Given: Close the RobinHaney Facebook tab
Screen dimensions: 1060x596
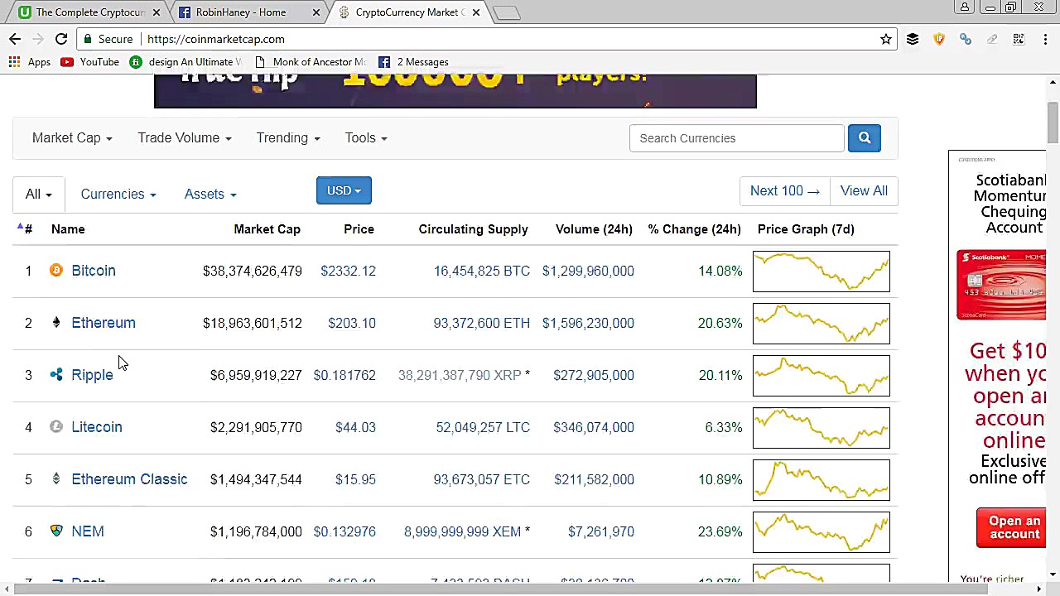Looking at the screenshot, I should click(316, 12).
